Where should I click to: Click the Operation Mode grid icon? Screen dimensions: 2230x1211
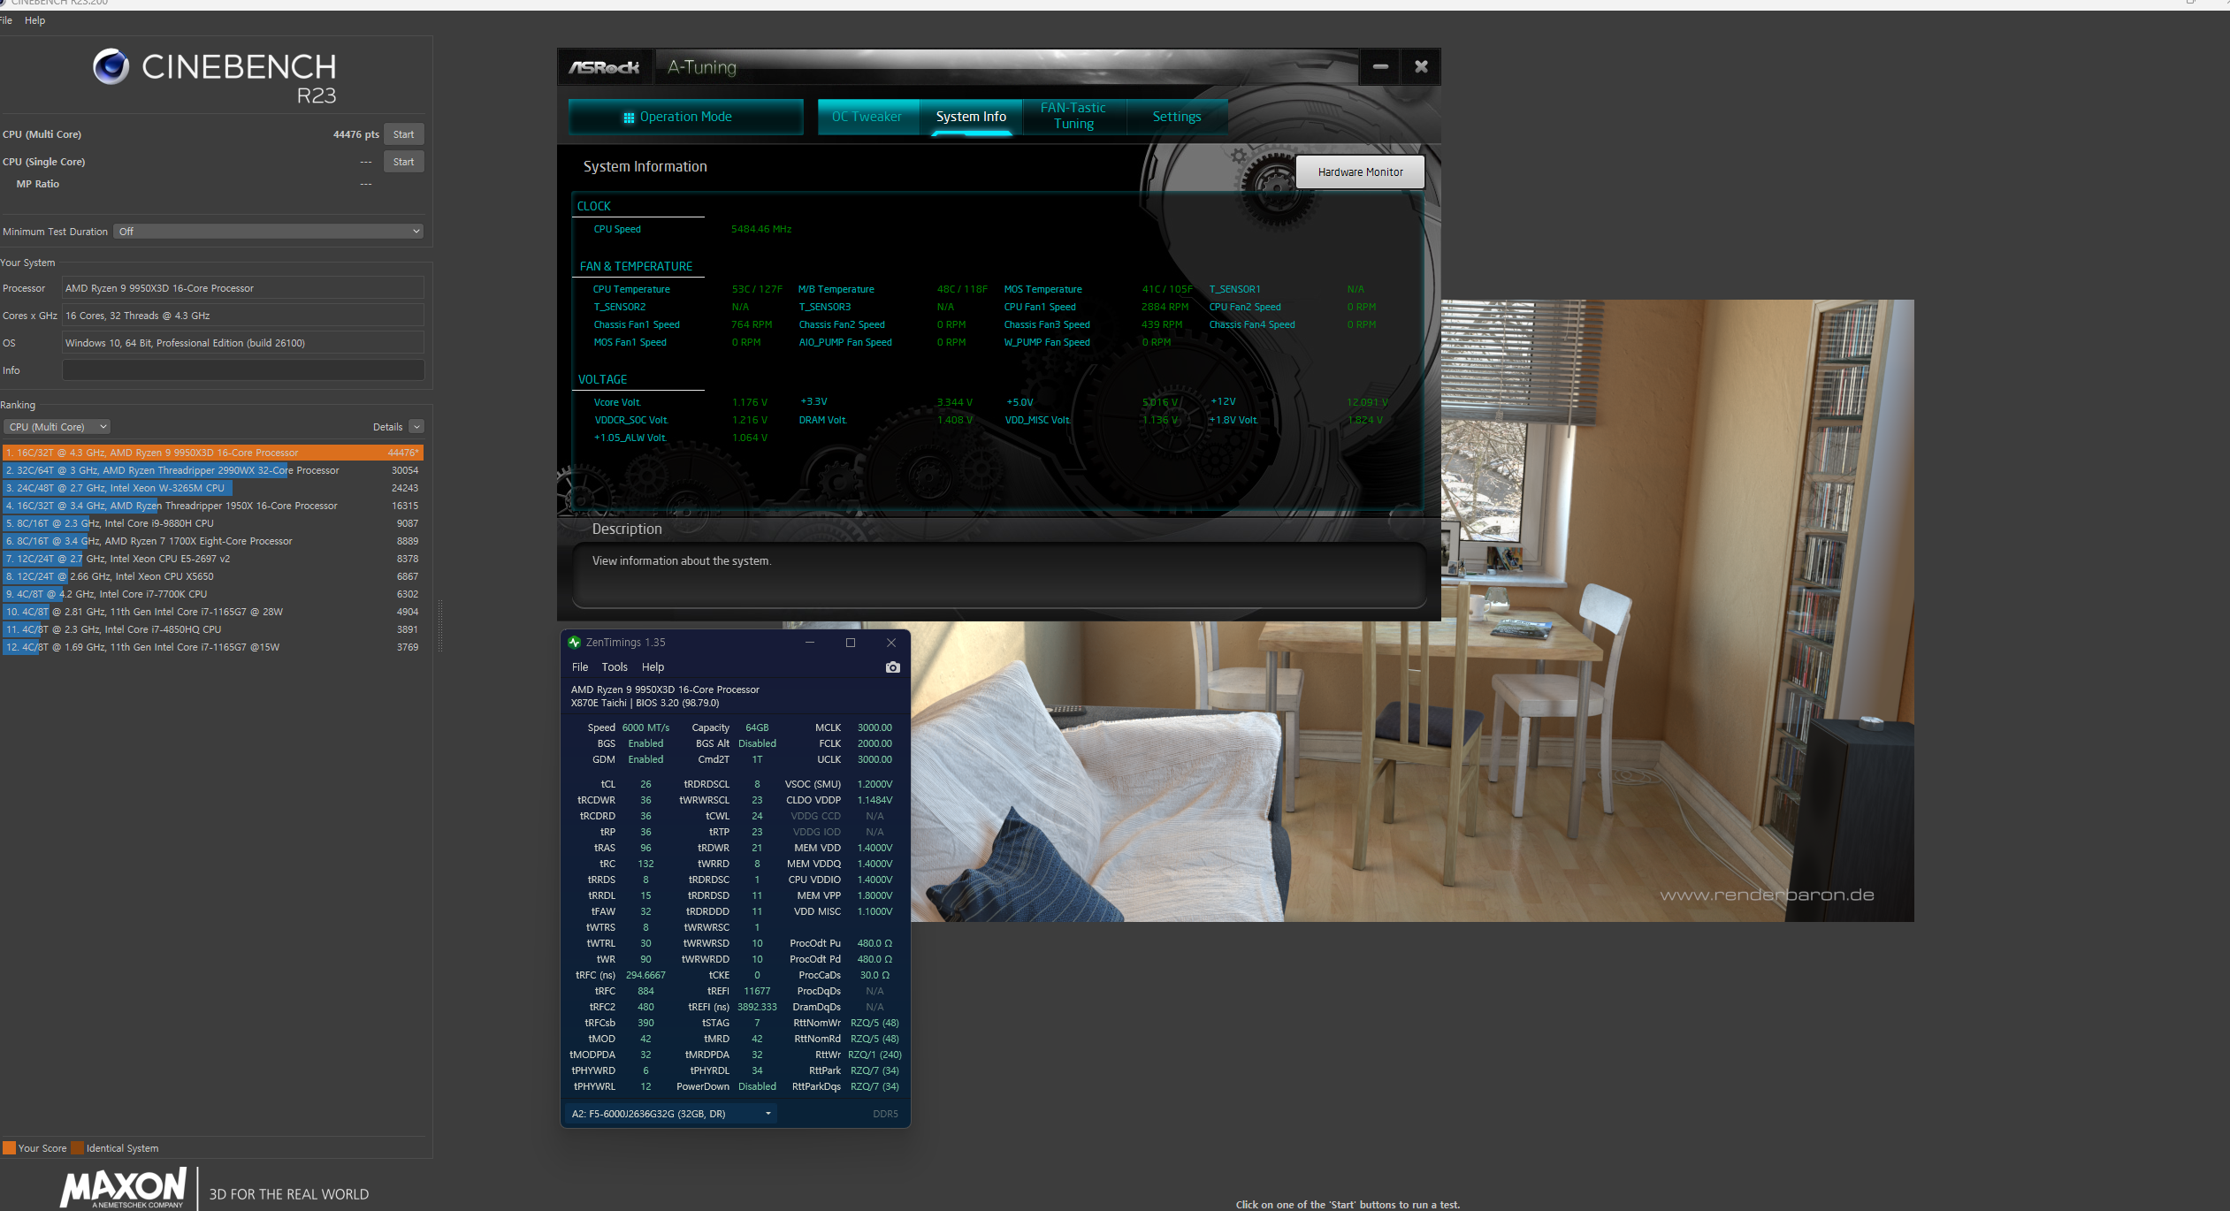629,118
